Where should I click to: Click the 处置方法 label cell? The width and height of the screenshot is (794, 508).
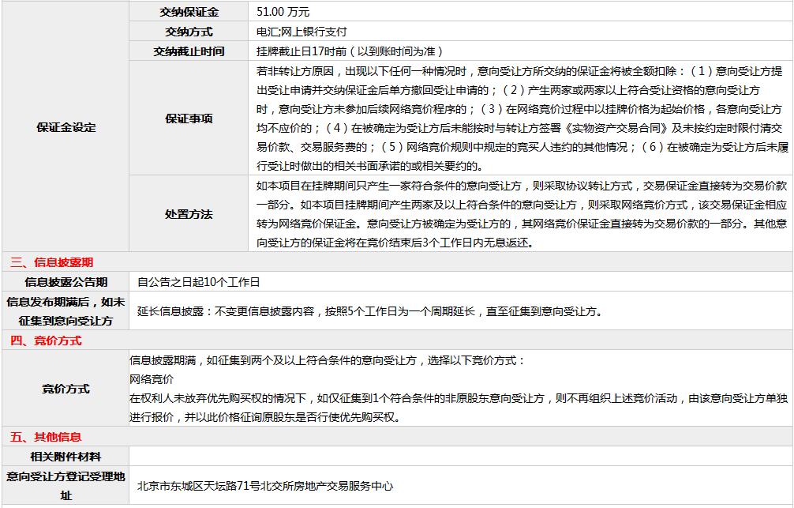pyautogui.click(x=189, y=214)
